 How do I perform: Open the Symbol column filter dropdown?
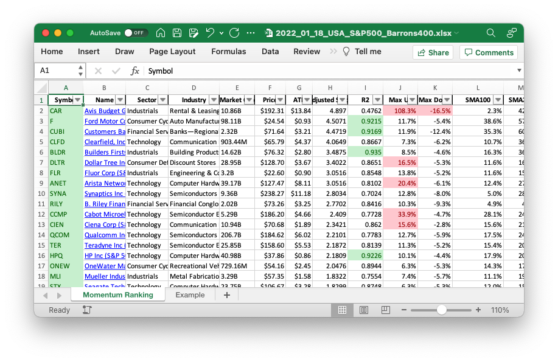point(77,100)
